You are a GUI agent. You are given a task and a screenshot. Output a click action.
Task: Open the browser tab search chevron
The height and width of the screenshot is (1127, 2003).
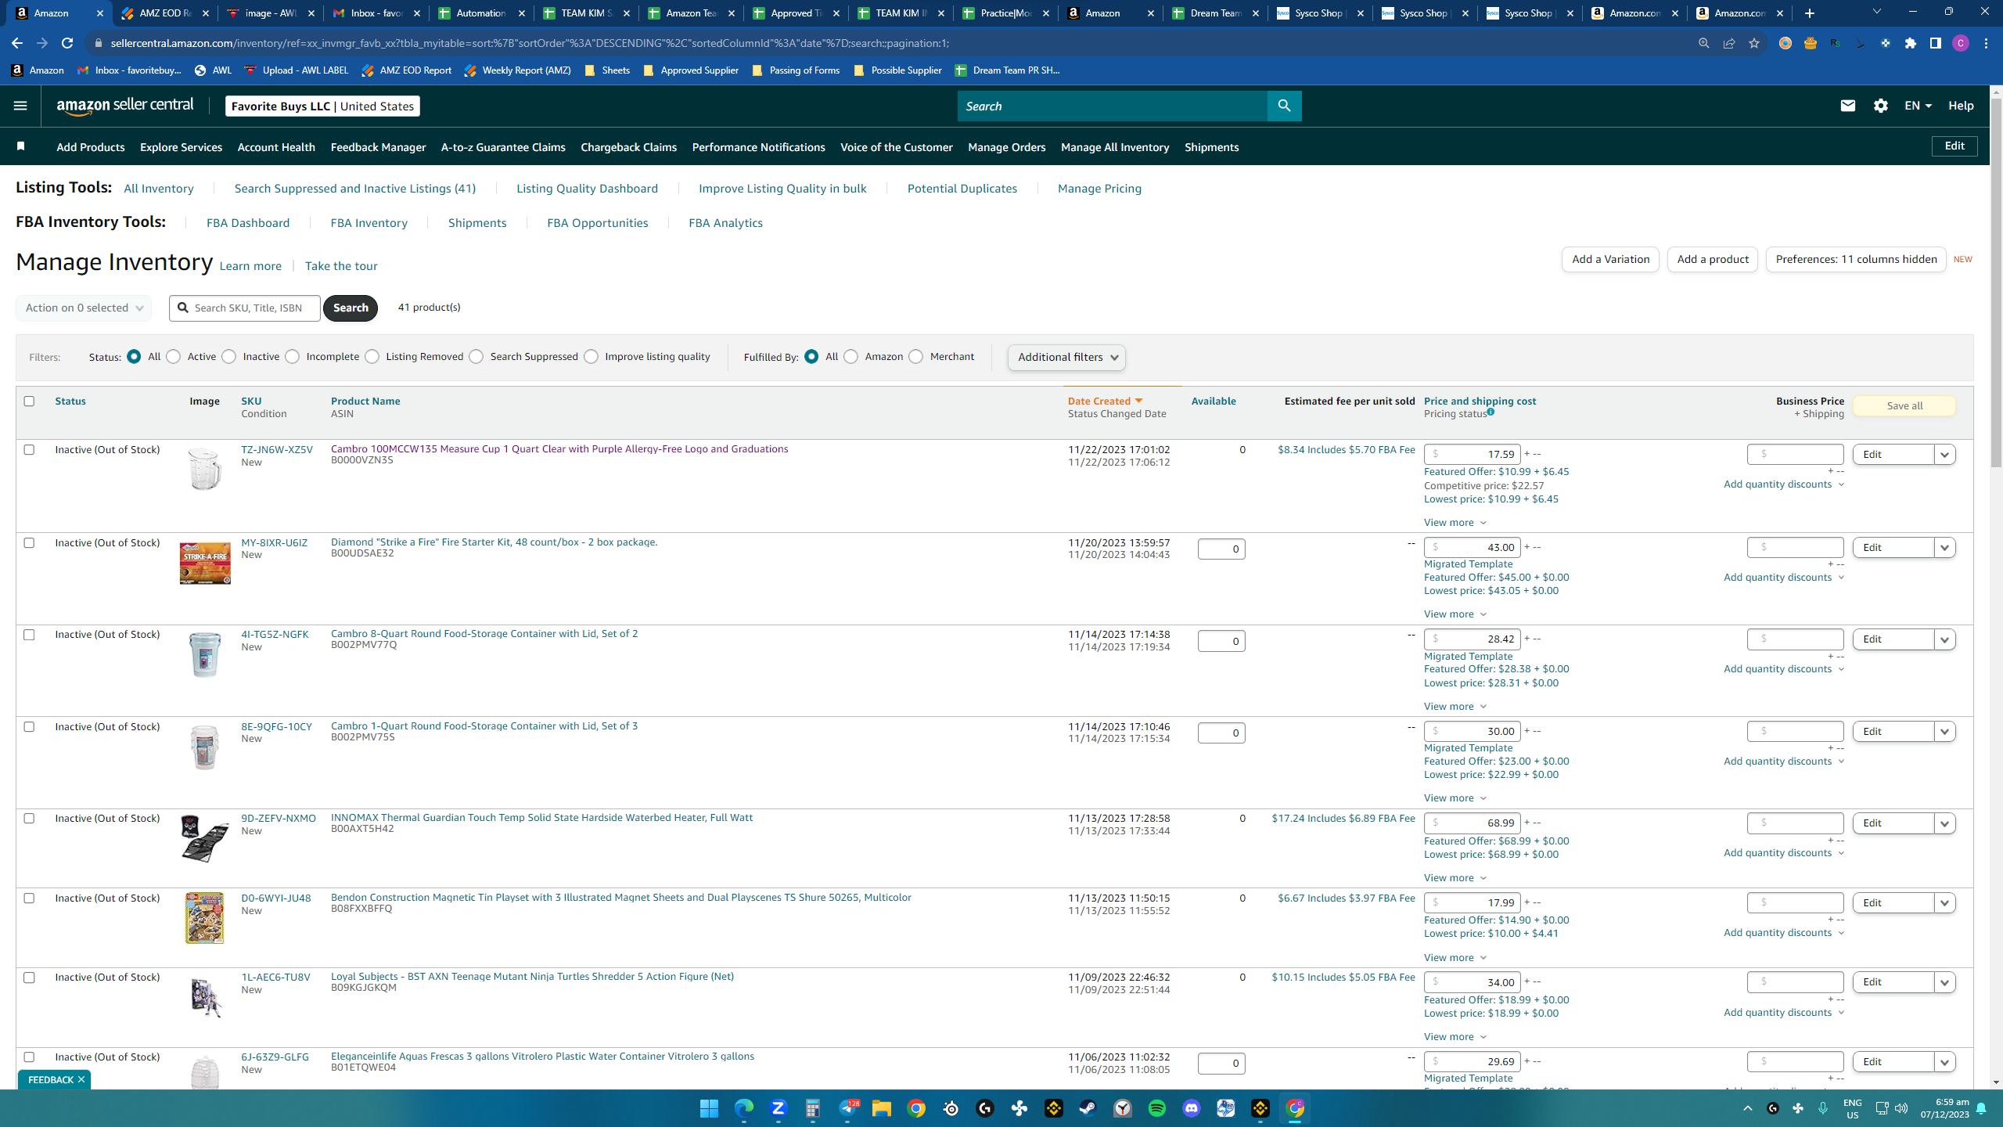(1876, 13)
